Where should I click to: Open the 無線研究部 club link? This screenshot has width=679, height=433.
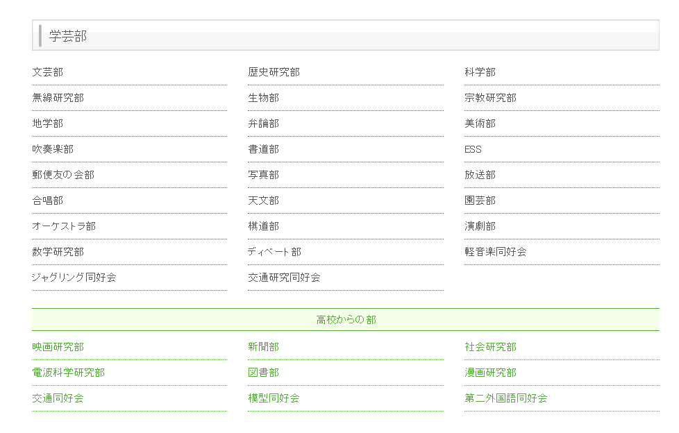58,98
